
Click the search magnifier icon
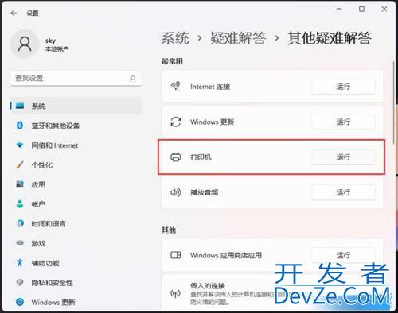(132, 78)
